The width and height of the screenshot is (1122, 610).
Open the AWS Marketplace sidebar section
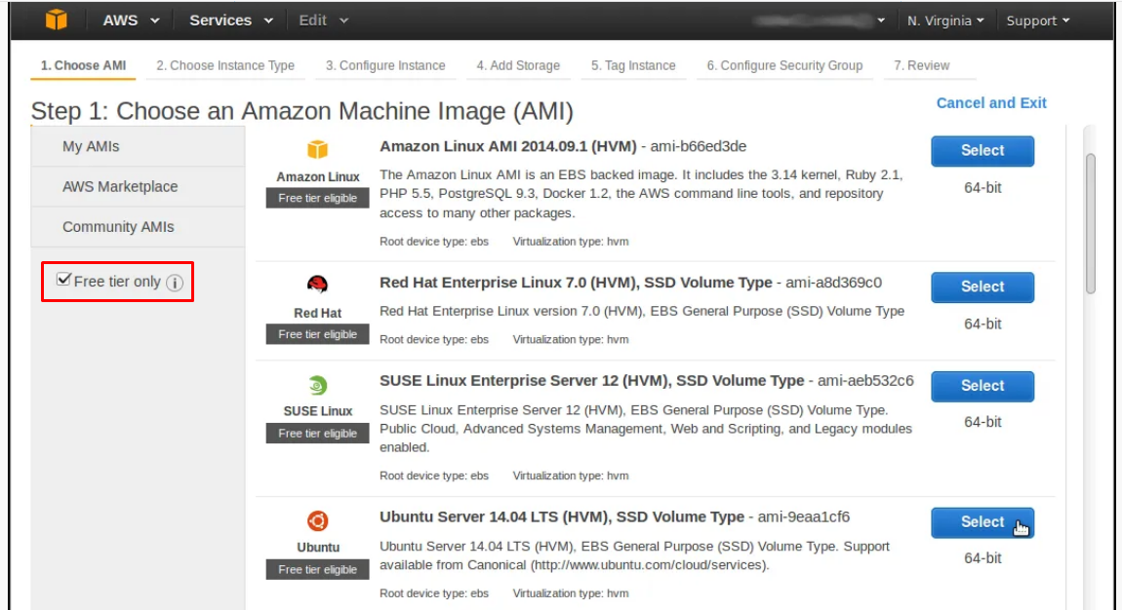pos(139,186)
